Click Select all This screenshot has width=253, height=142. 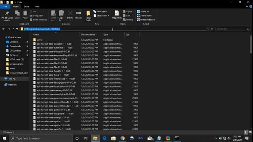[143, 11]
